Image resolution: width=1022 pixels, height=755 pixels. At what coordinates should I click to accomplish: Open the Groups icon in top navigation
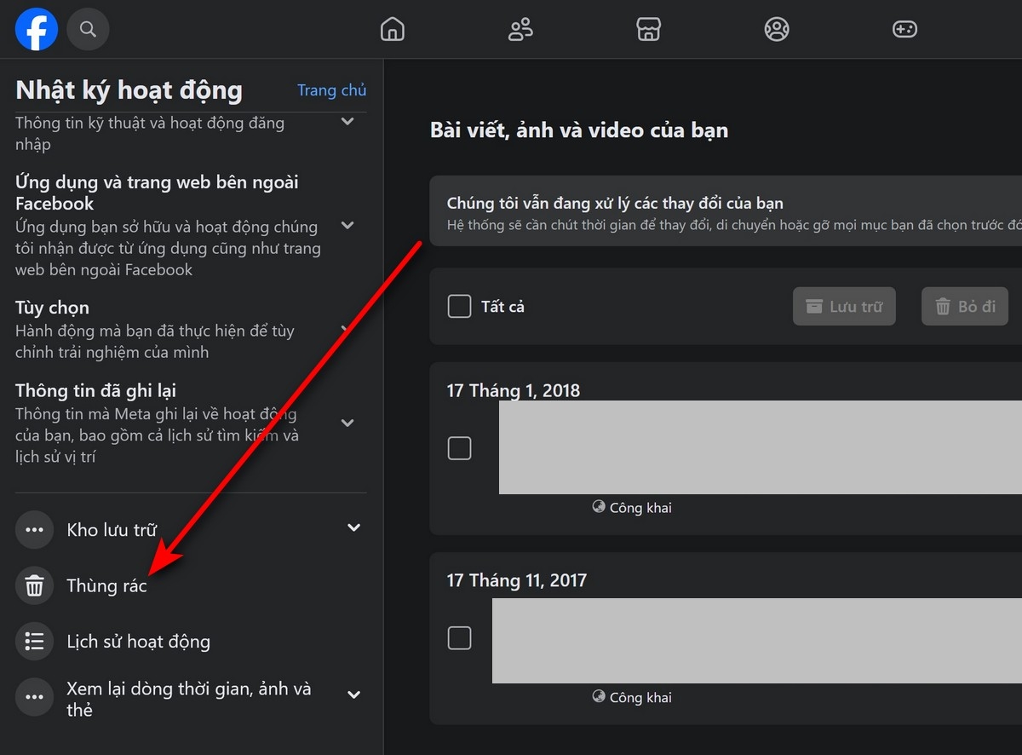tap(777, 29)
